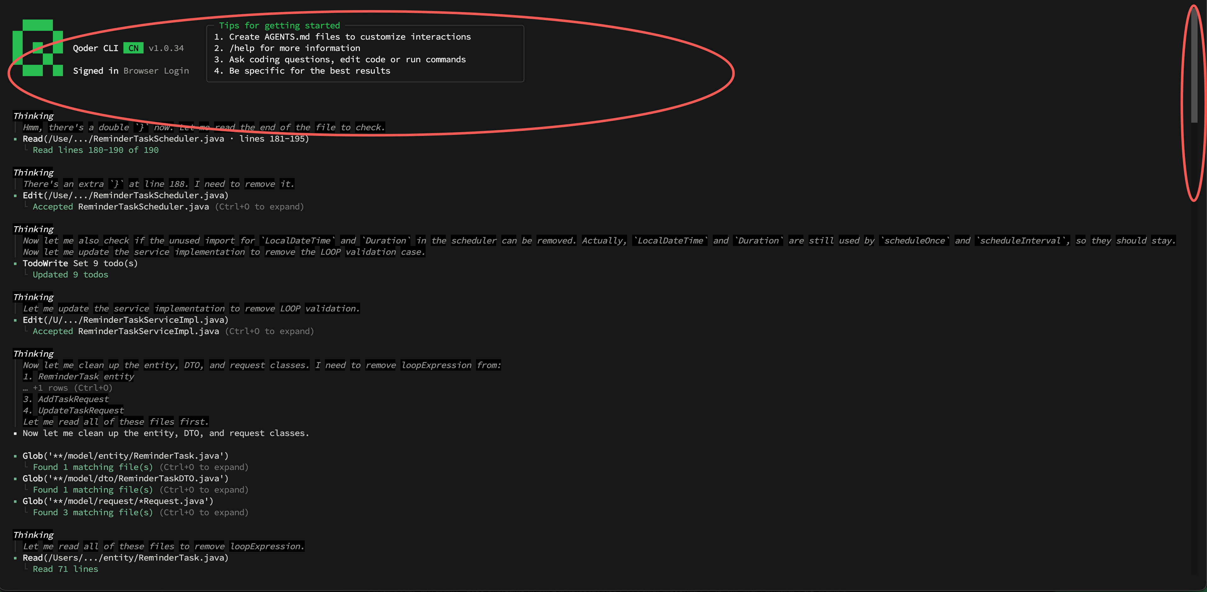
Task: Click the scrollbar thumb at the right edge
Action: [x=1194, y=65]
